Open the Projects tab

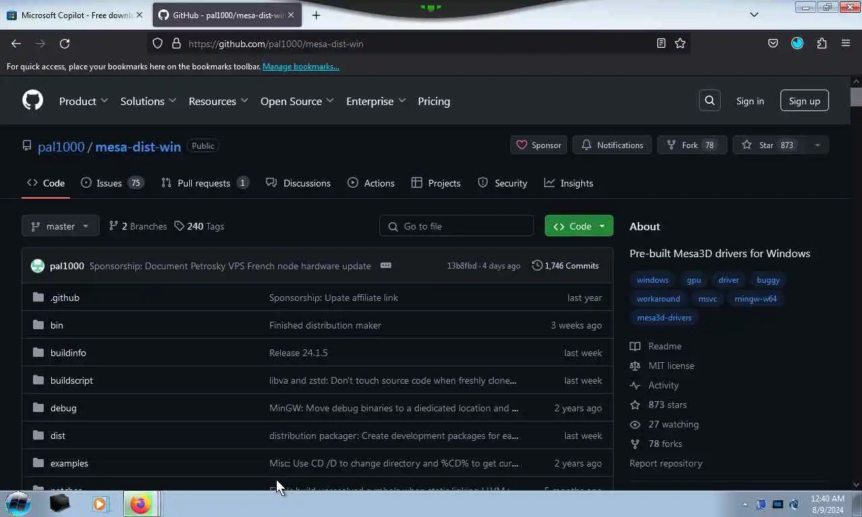point(436,183)
